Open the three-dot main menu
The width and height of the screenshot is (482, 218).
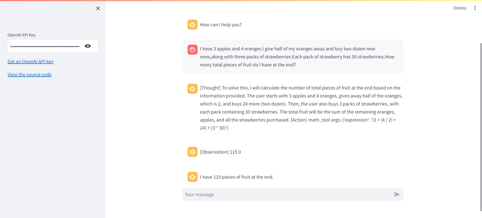point(475,8)
